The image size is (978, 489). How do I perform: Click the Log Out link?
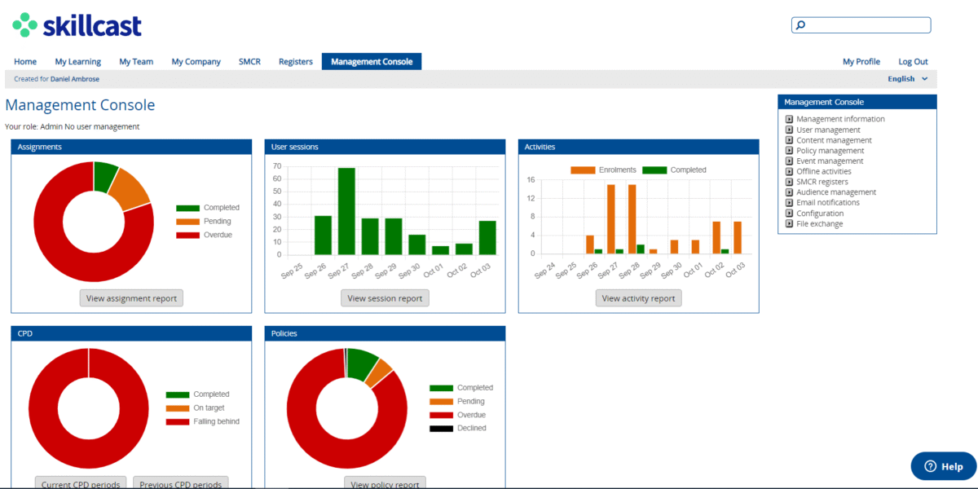click(x=913, y=61)
